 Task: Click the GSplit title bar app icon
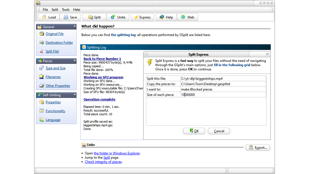pos(38,3)
